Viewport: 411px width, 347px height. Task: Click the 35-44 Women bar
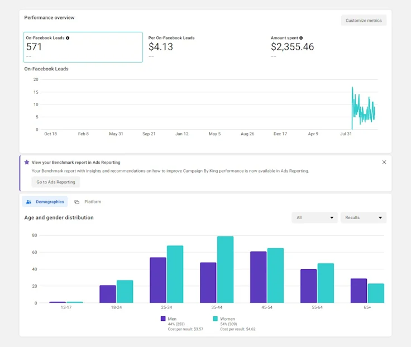pos(226,270)
